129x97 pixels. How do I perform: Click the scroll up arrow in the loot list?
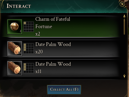pos(124,16)
